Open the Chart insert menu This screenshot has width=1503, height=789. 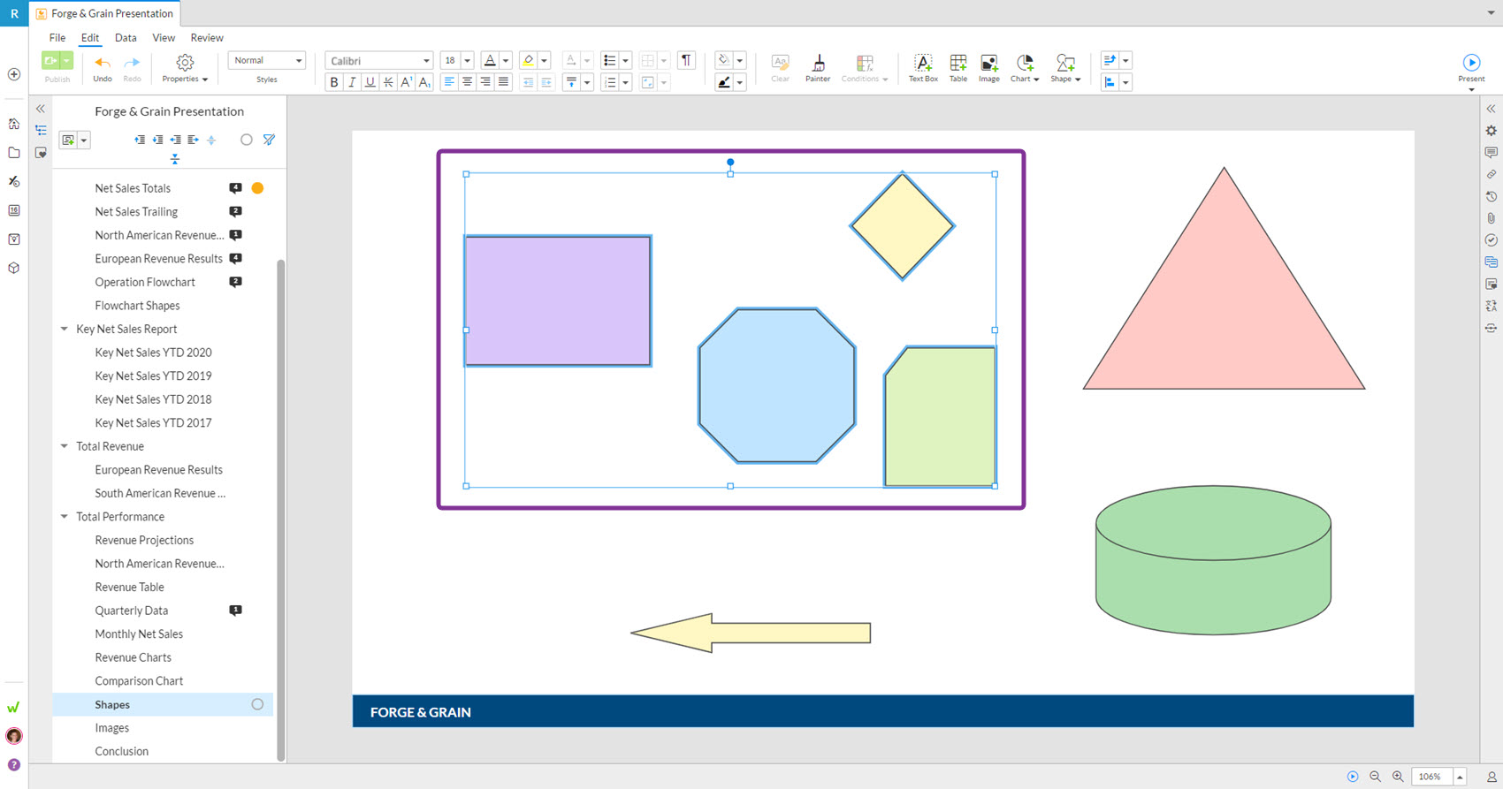(1025, 67)
